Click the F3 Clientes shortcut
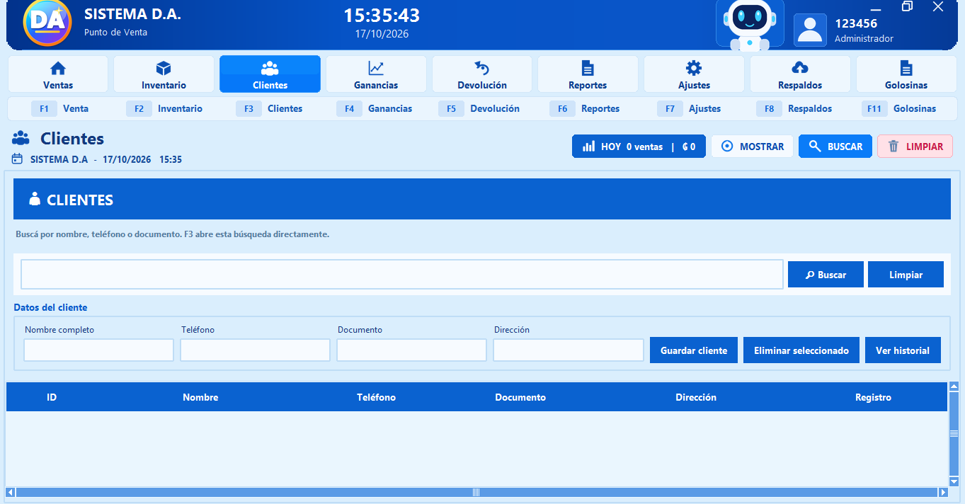 [270, 109]
